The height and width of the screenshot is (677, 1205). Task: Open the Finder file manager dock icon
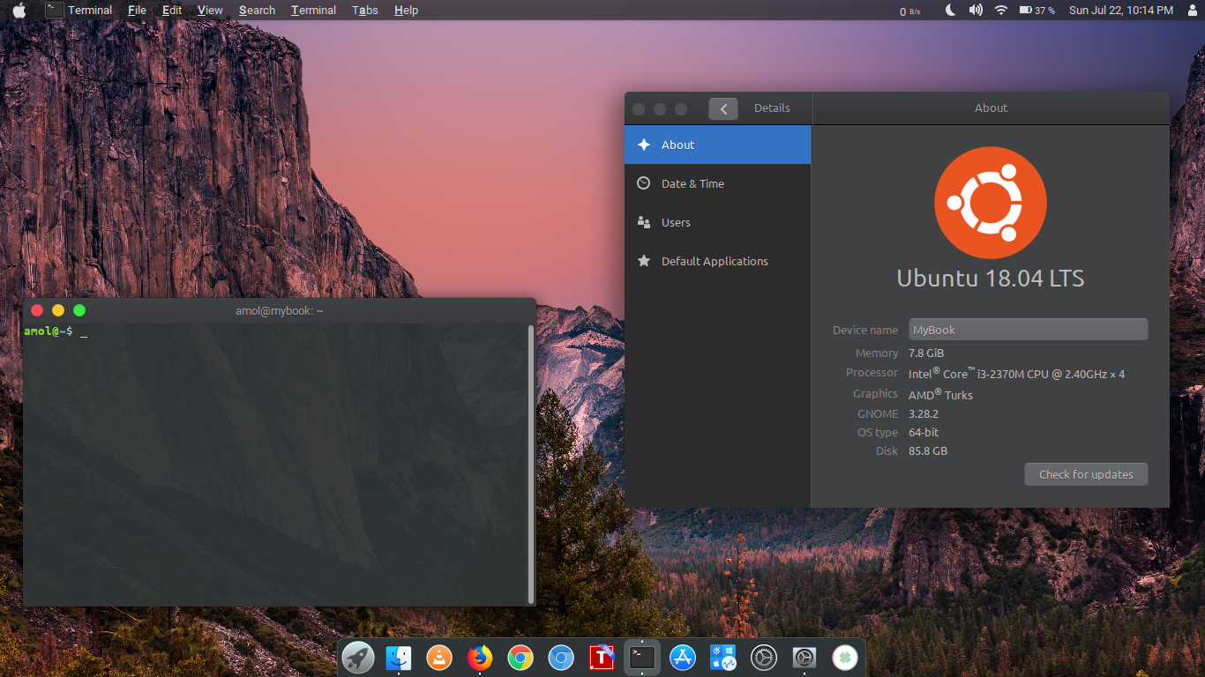tap(399, 658)
